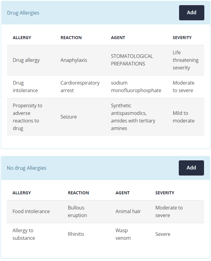211x261 pixels.
Task: Click the Synthetic antispasmodics agent cell
Action: pos(133,117)
